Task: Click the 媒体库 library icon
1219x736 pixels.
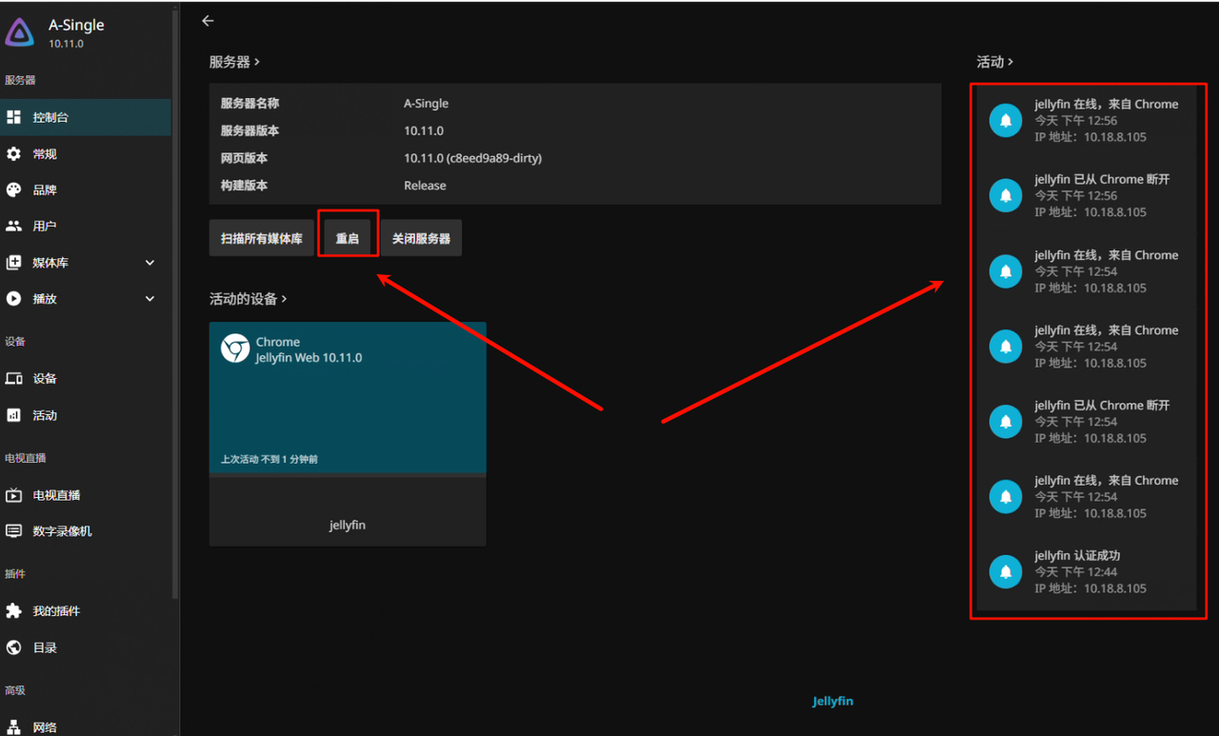Action: 13,262
